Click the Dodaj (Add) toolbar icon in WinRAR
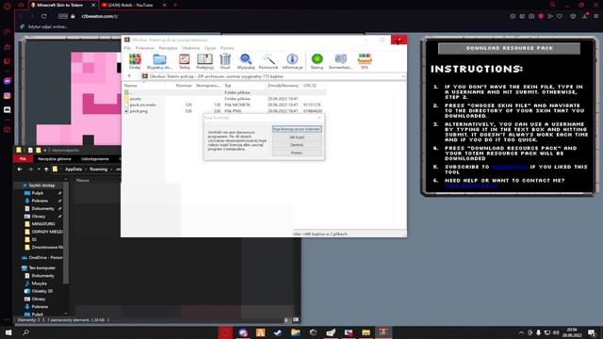Image resolution: width=603 pixels, height=339 pixels. (x=135, y=61)
